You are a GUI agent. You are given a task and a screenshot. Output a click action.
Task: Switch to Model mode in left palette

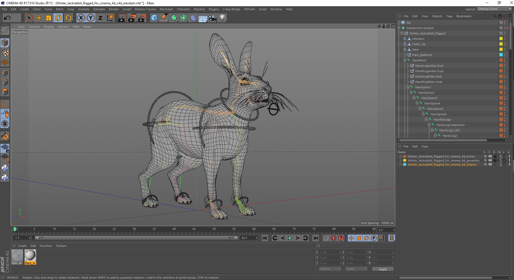click(x=5, y=43)
